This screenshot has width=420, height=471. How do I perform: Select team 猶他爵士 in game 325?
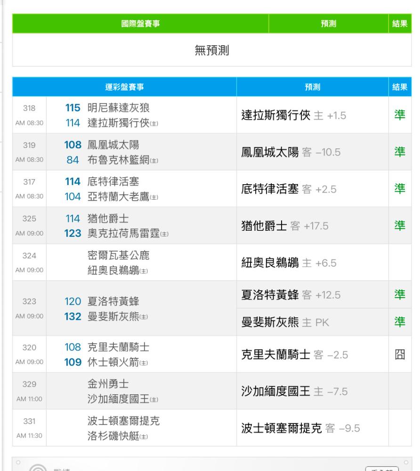108,219
